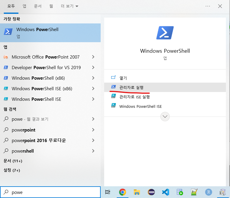Click the database play icon in taskbar
The height and width of the screenshot is (198, 230).
tap(180, 192)
